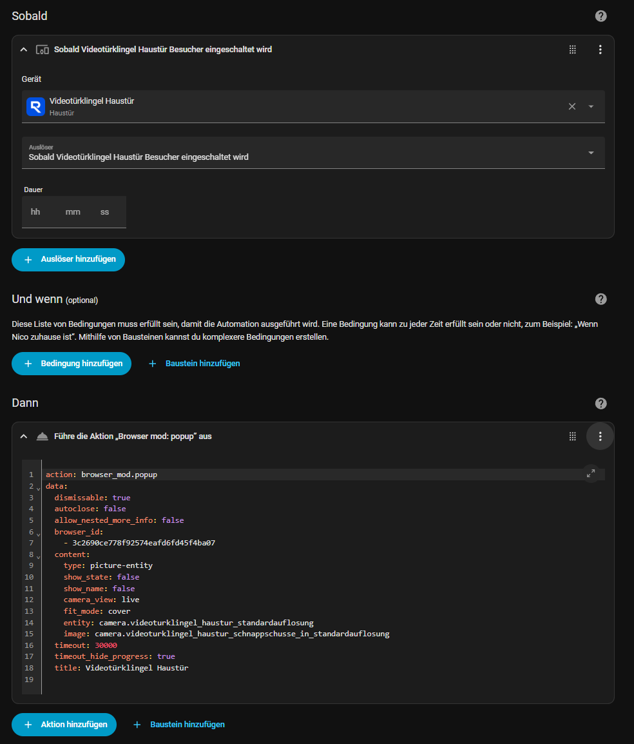Click the title: Videotürklingel Haustür line
Viewport: 634px width, 744px height.
pyautogui.click(x=121, y=668)
